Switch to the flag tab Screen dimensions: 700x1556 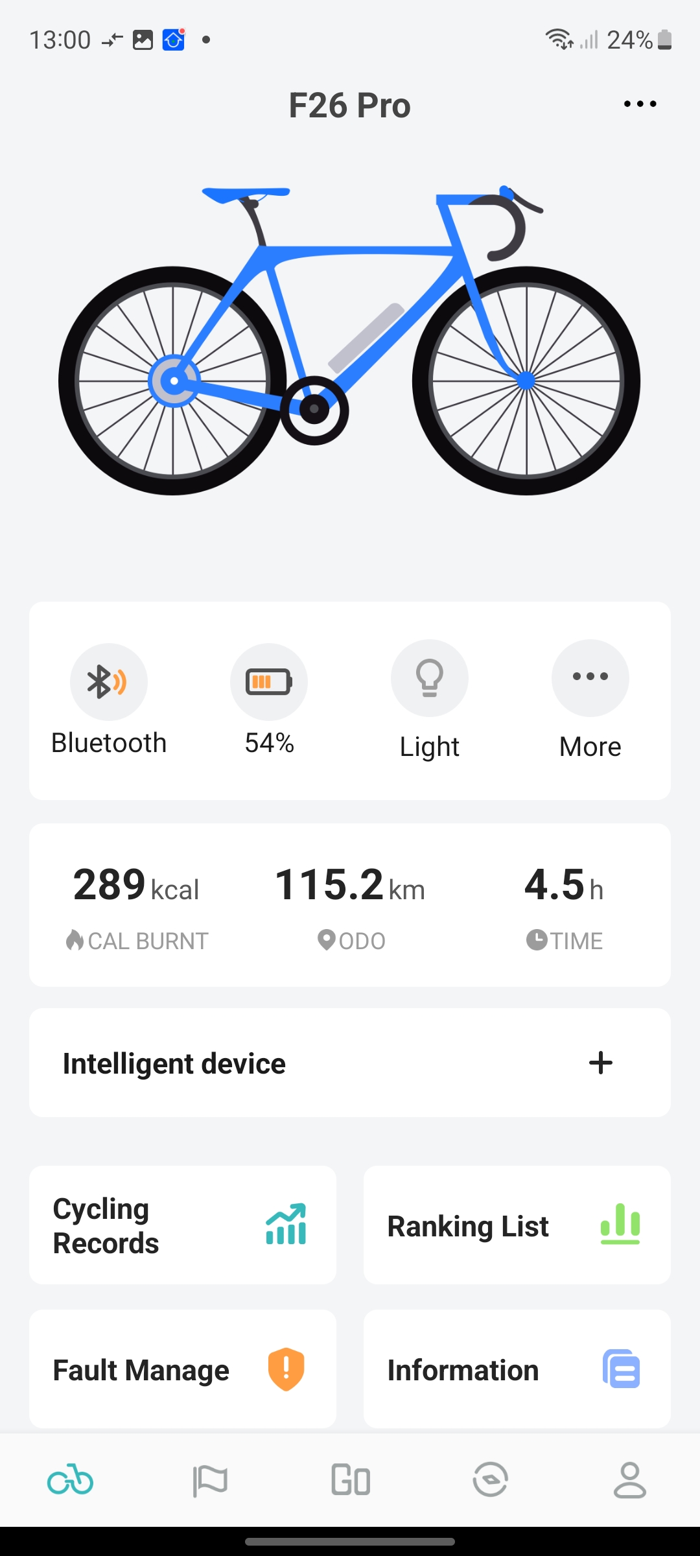pos(210,1481)
